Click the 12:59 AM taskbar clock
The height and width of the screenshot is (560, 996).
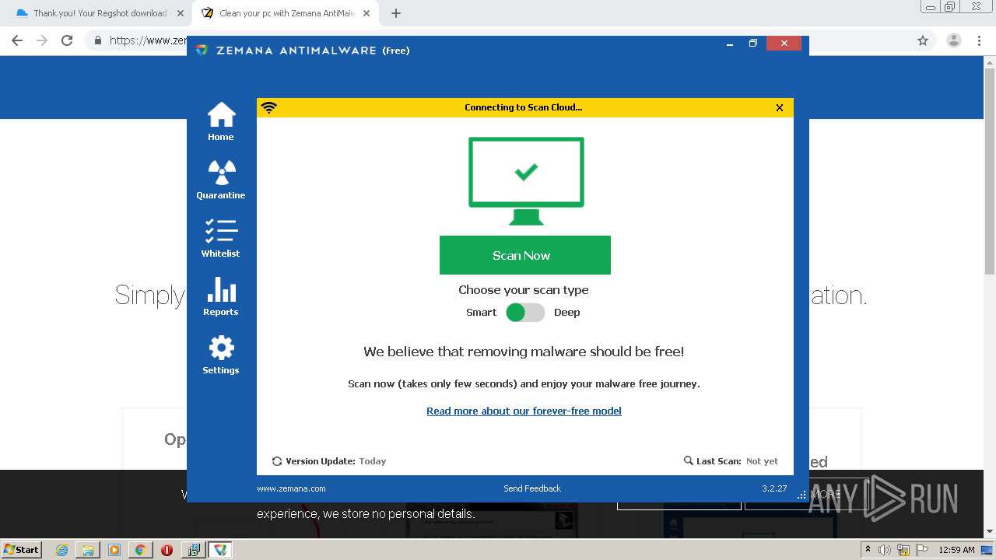(956, 550)
